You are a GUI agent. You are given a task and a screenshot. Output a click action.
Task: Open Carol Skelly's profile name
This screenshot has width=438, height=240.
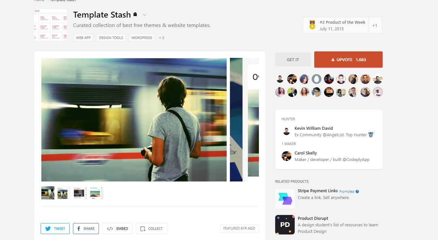click(x=305, y=153)
